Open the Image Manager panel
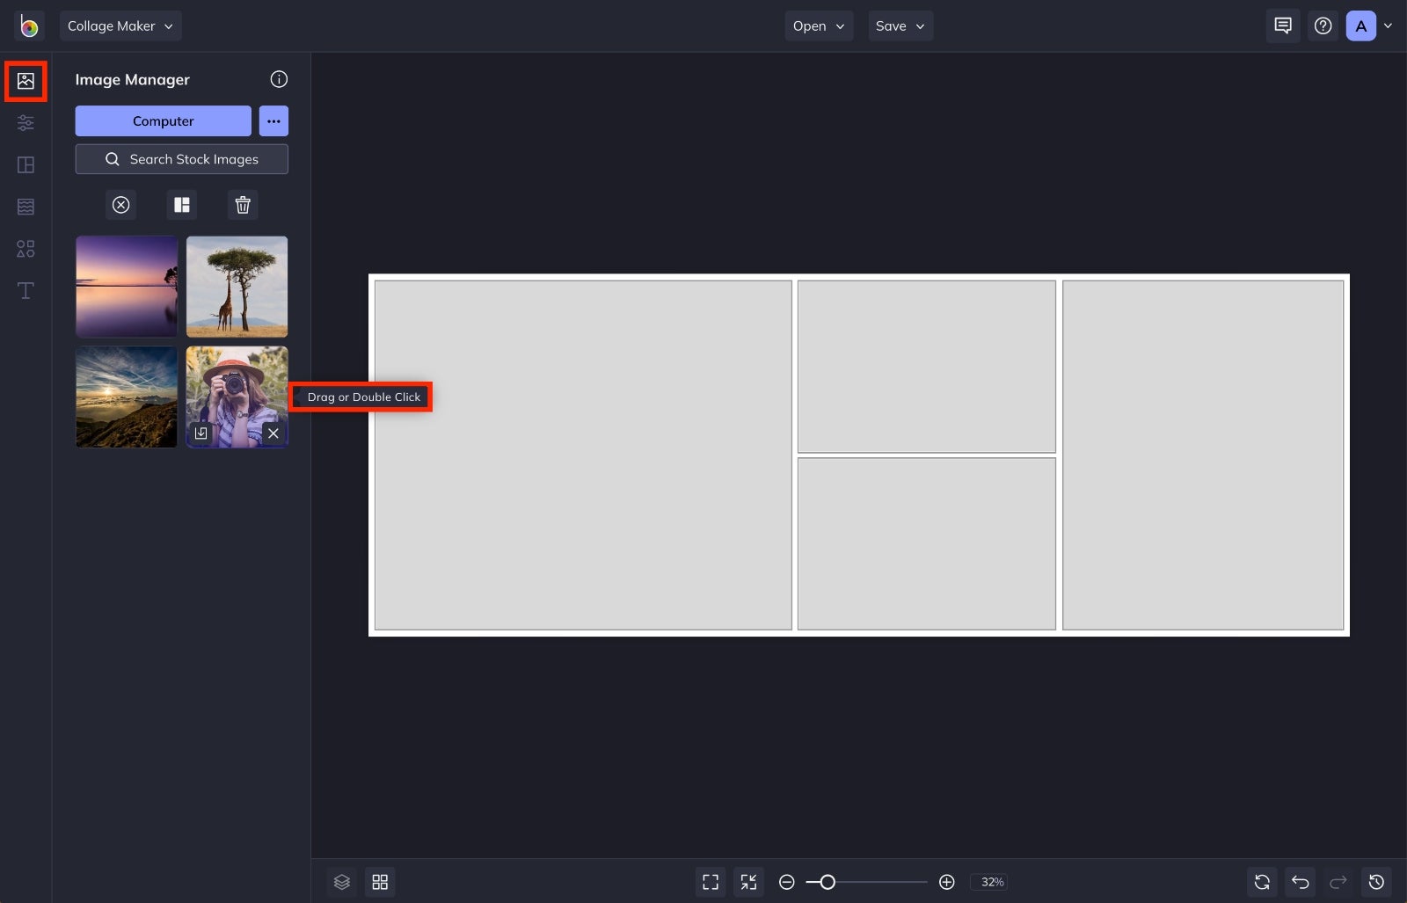This screenshot has height=903, width=1407. click(26, 81)
